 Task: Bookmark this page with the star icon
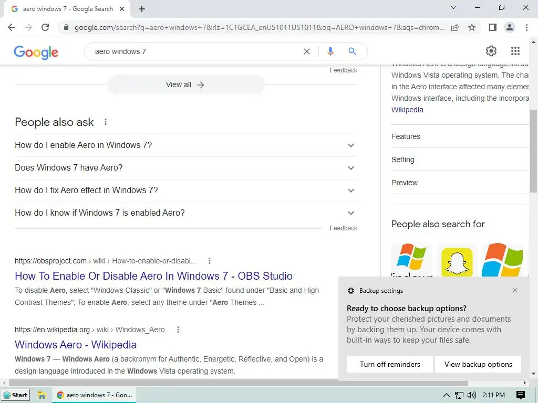point(472,27)
